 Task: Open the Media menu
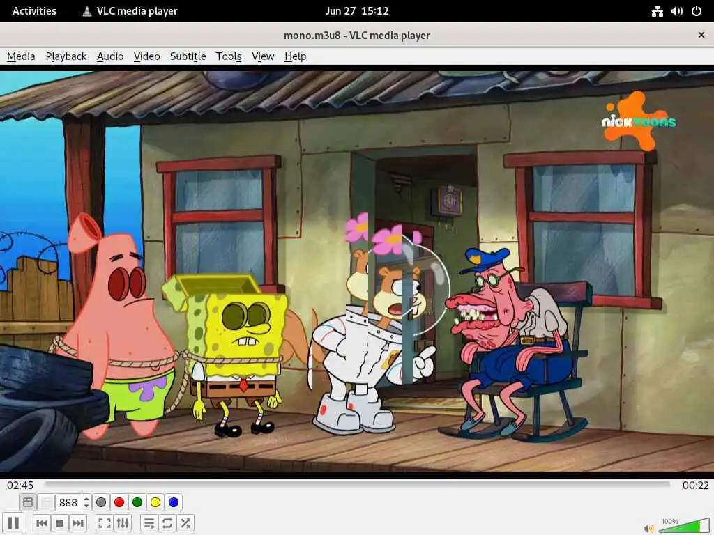tap(21, 56)
